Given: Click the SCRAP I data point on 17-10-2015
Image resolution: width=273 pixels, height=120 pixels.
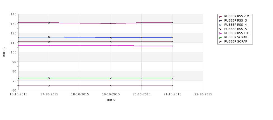Looking at the screenshot, I should click(x=49, y=78).
